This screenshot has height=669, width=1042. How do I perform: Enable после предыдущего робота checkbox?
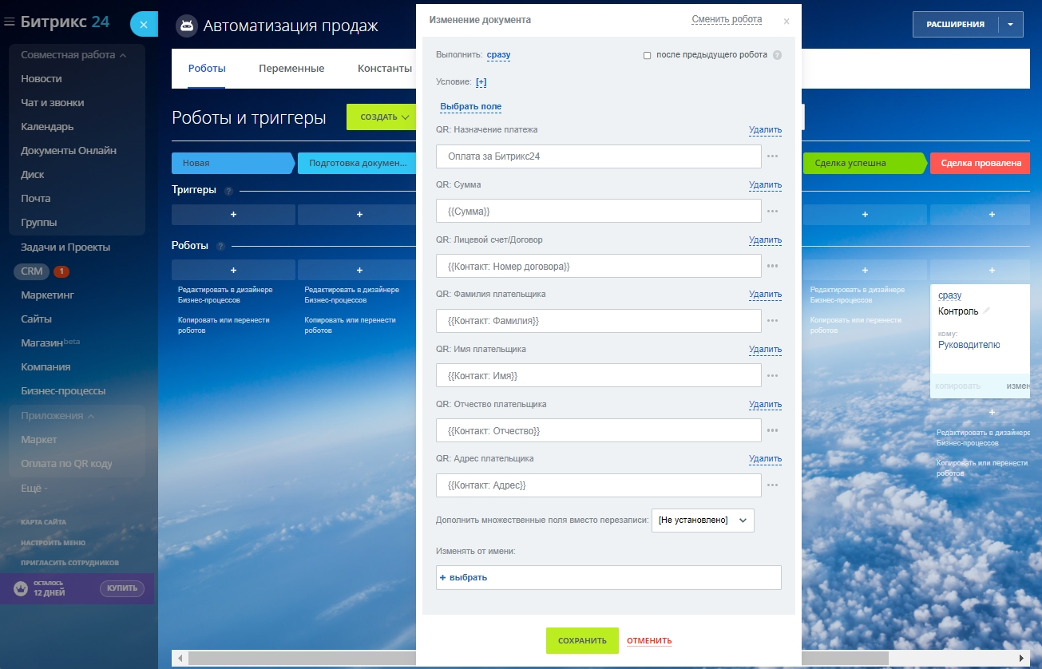point(648,56)
